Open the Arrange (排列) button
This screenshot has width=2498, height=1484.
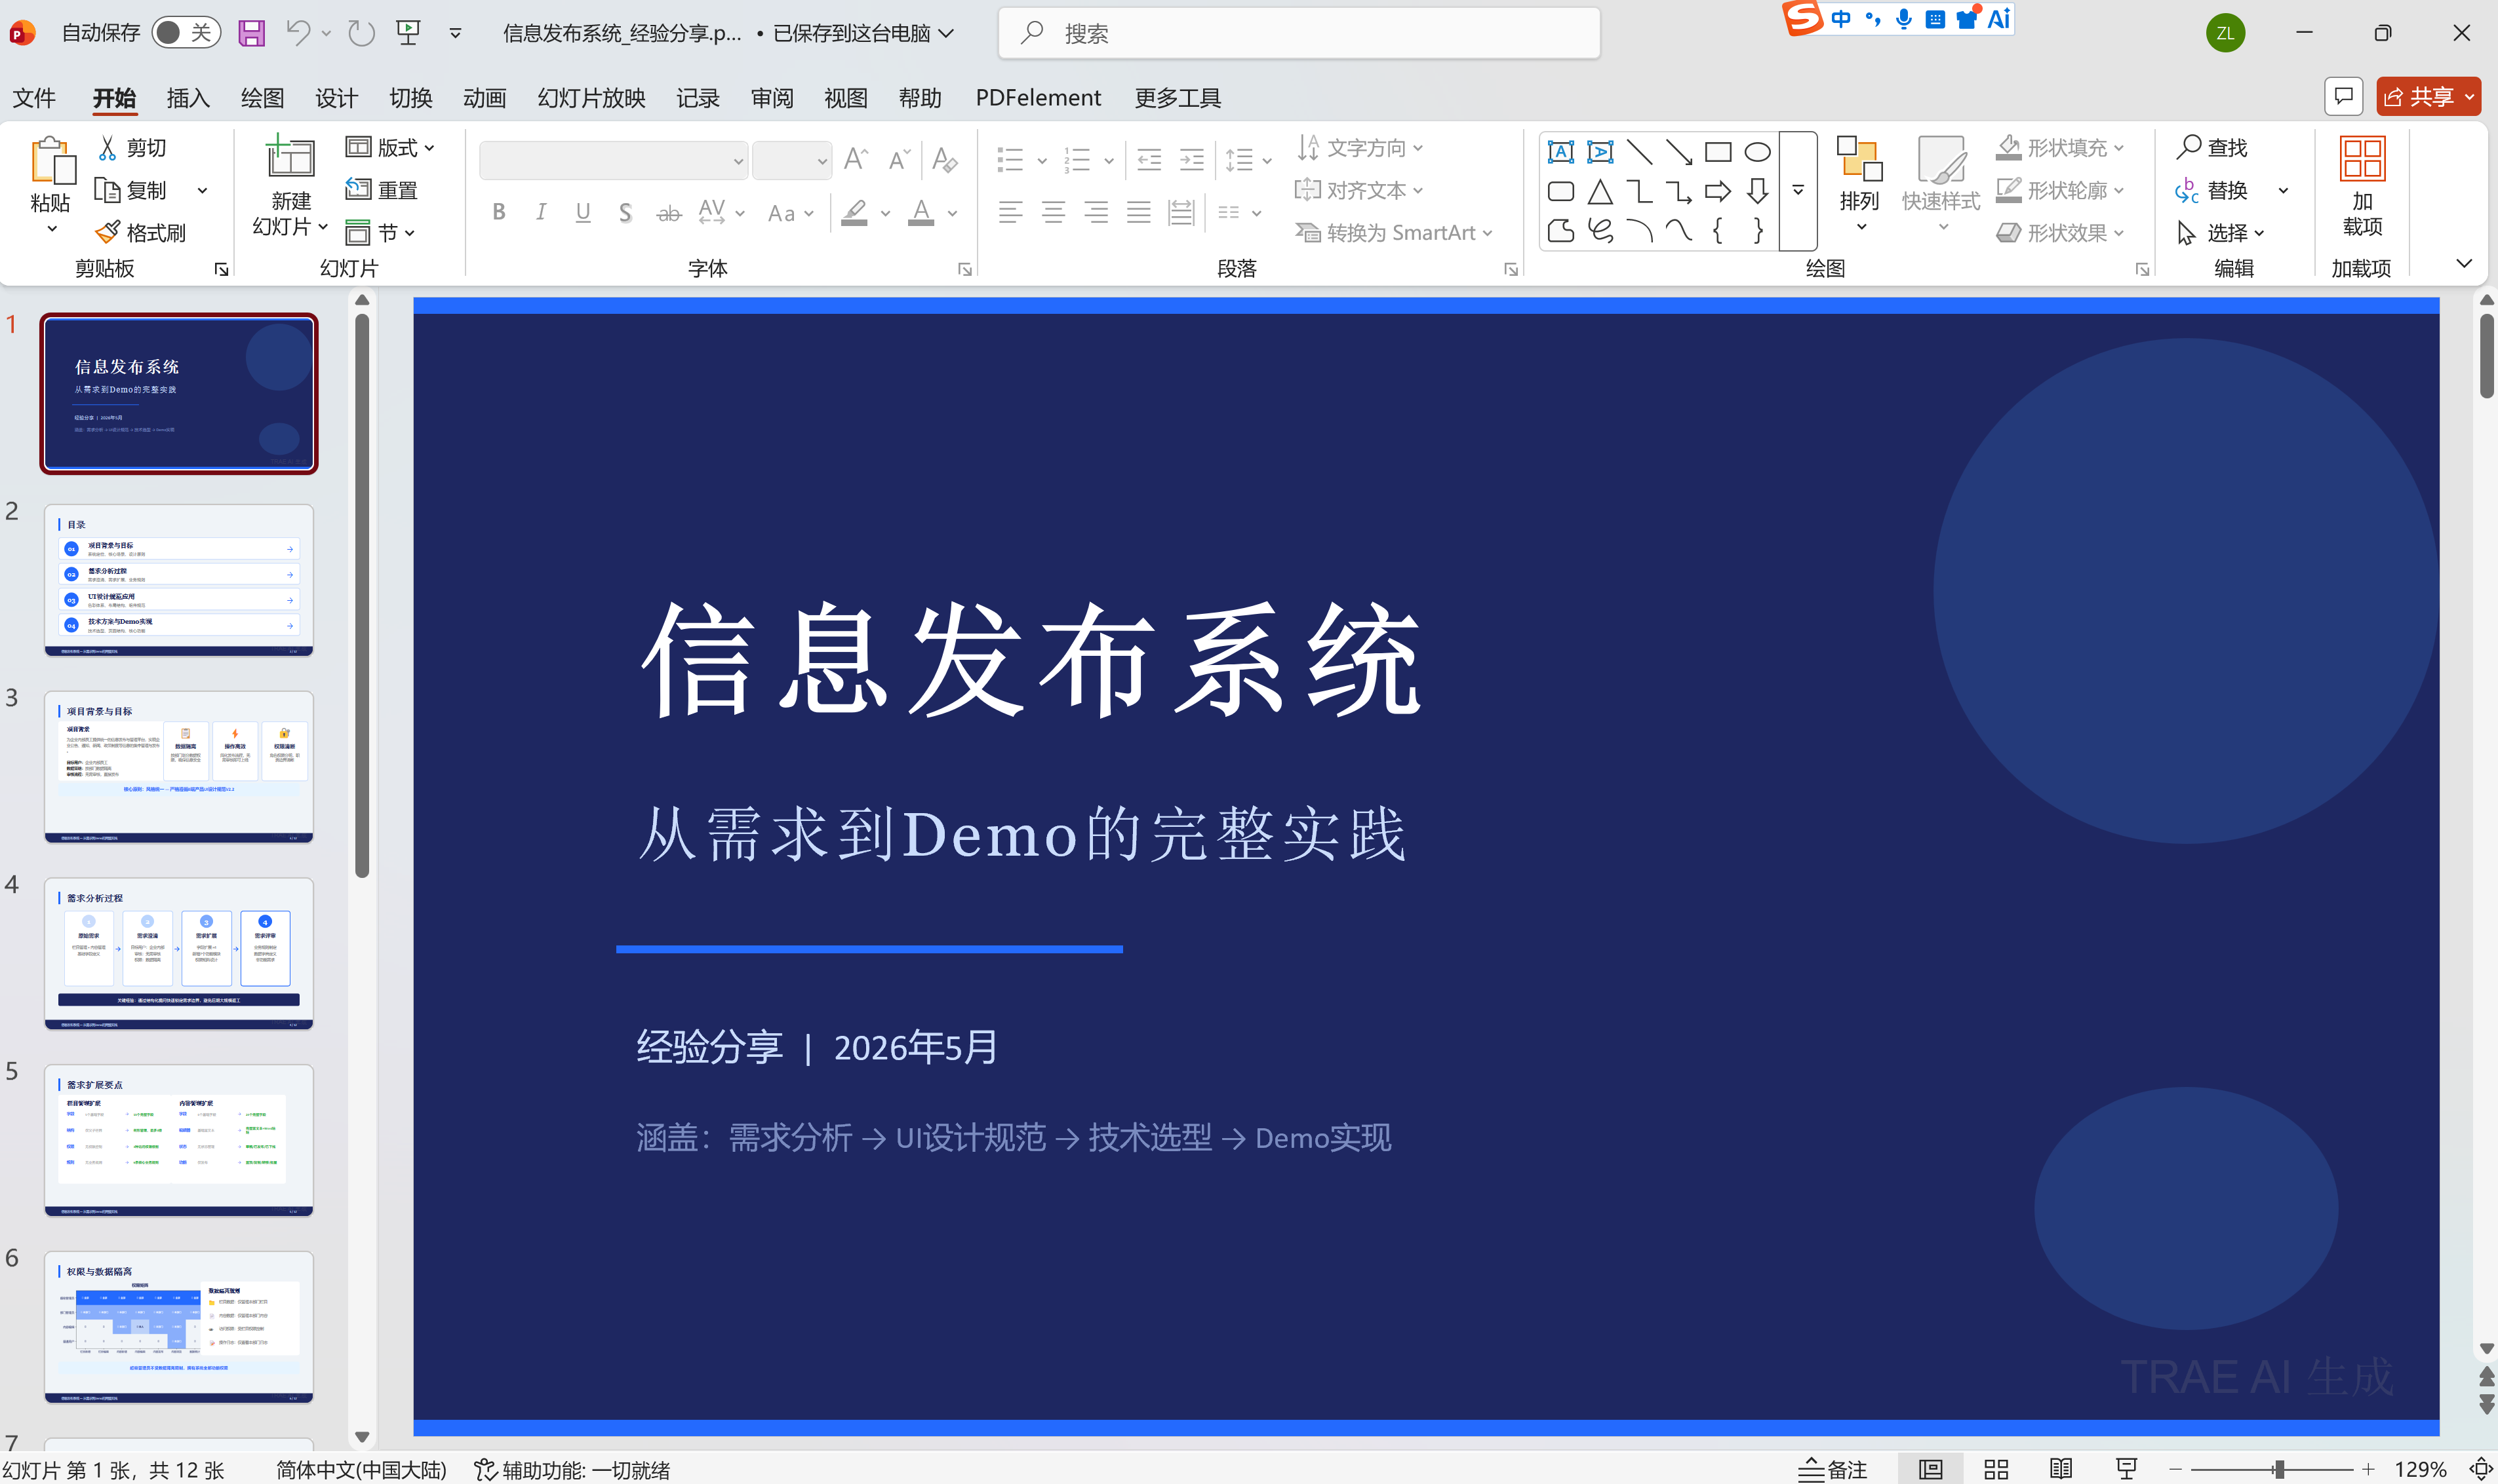(1860, 185)
